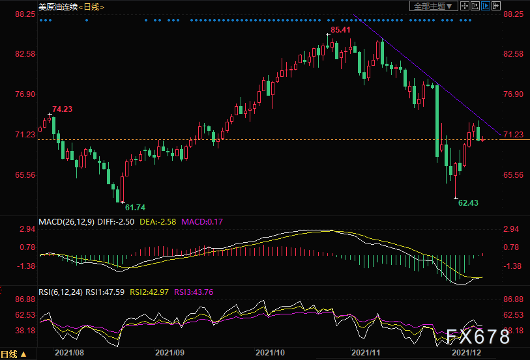
Task: Click the MACD:0.17 value
Action: [x=202, y=222]
